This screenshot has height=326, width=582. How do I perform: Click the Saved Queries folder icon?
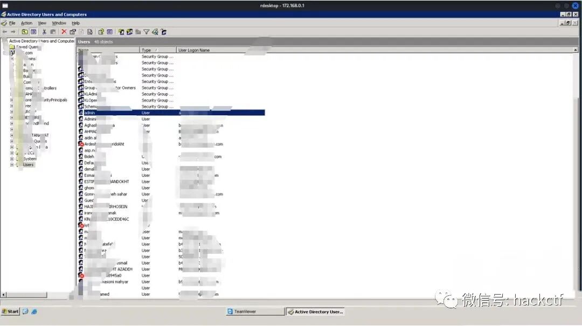tap(12, 47)
